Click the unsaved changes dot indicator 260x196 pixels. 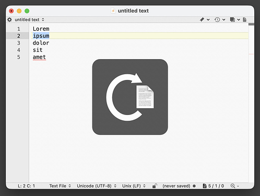(x=194, y=186)
